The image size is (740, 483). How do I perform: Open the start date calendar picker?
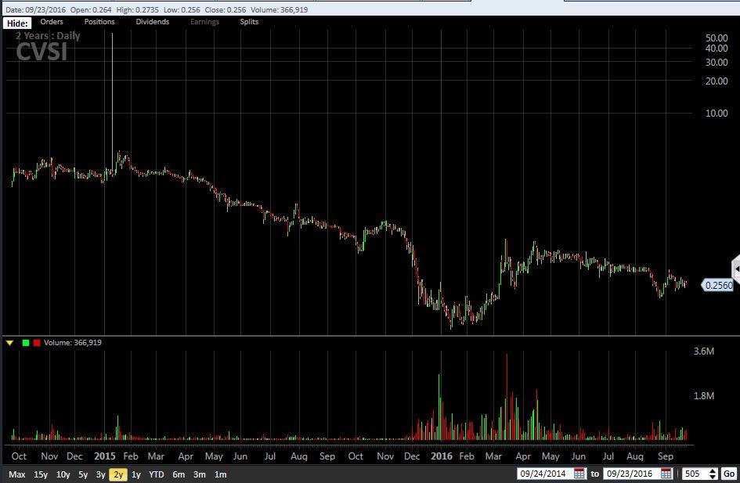579,474
